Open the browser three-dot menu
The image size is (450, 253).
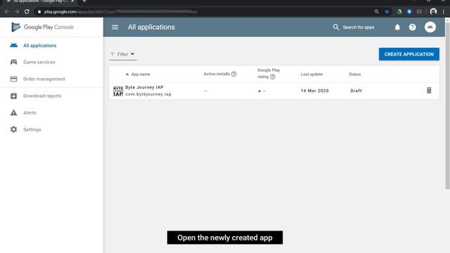tap(444, 12)
